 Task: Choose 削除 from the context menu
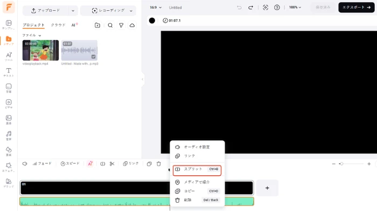click(197, 200)
